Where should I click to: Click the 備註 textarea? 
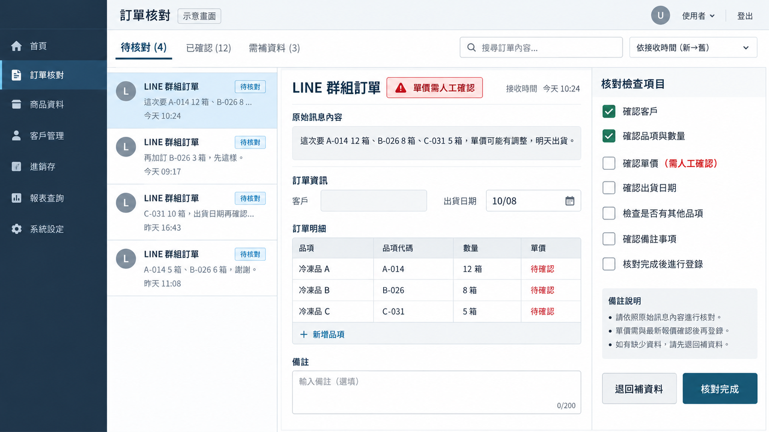pos(436,393)
